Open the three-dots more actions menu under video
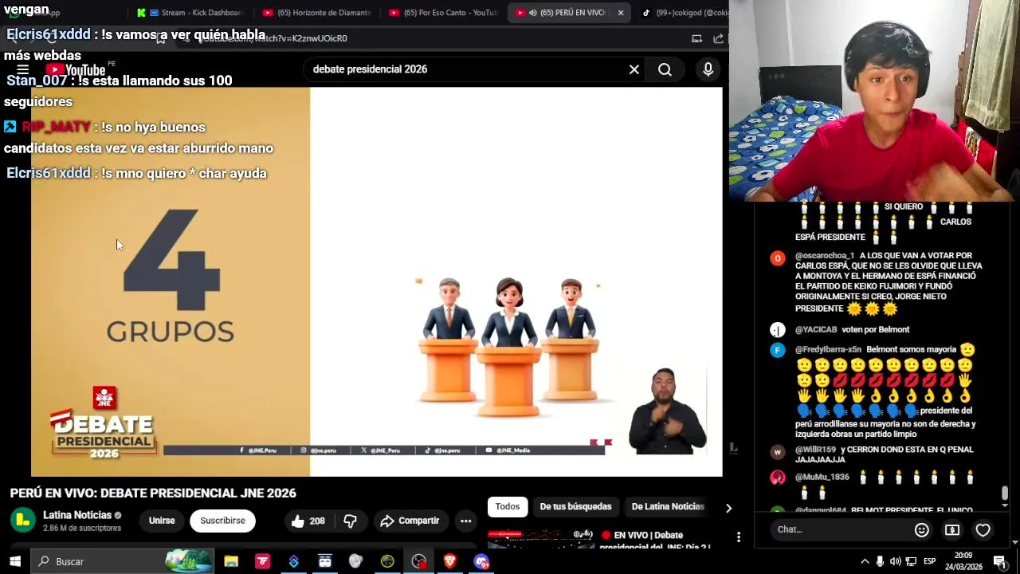The width and height of the screenshot is (1020, 574). [465, 521]
